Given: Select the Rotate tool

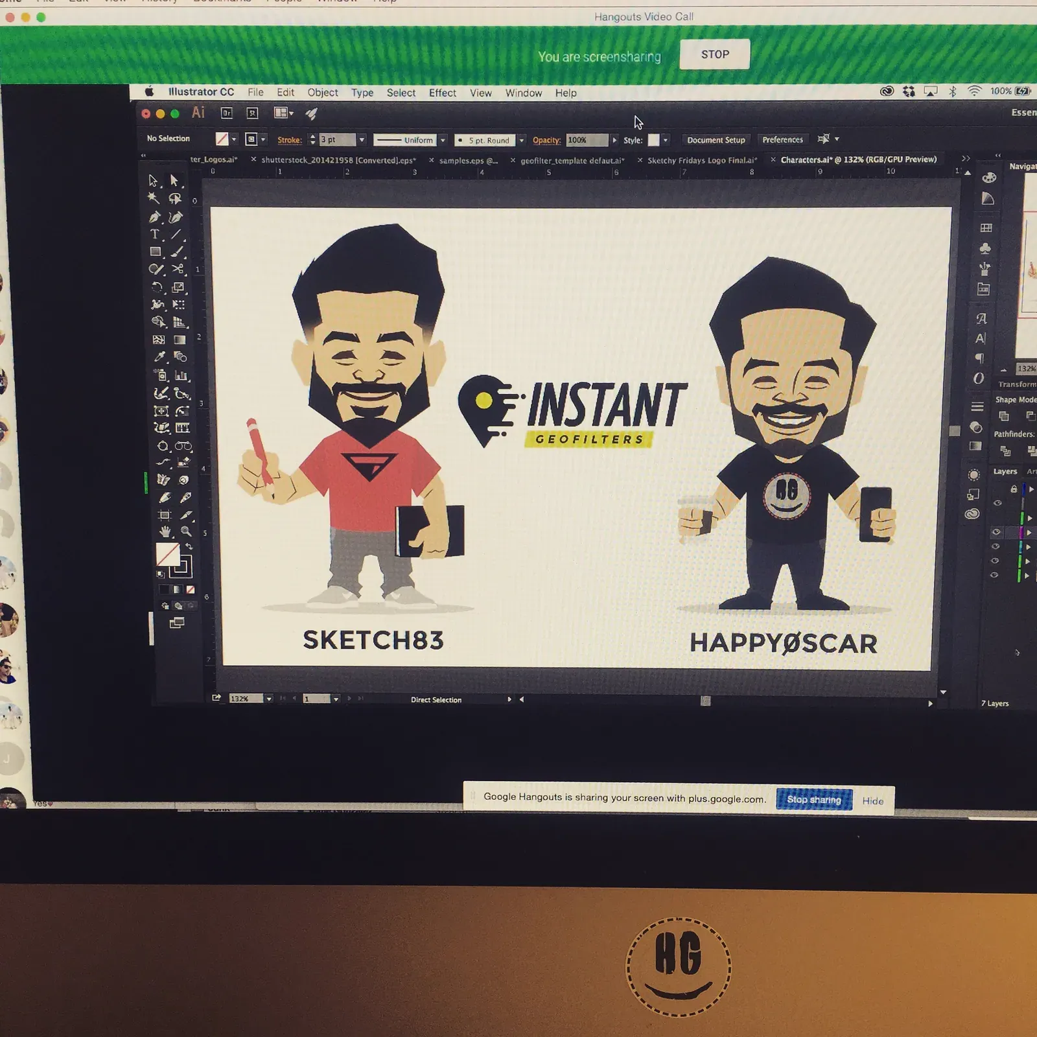Looking at the screenshot, I should [157, 287].
